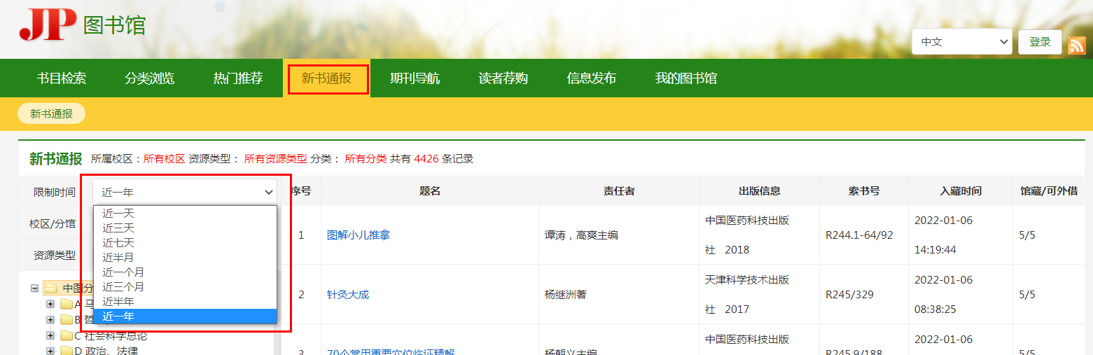Image resolution: width=1093 pixels, height=355 pixels.
Task: Choose 近一个月 in the dropdown list
Action: tap(123, 272)
